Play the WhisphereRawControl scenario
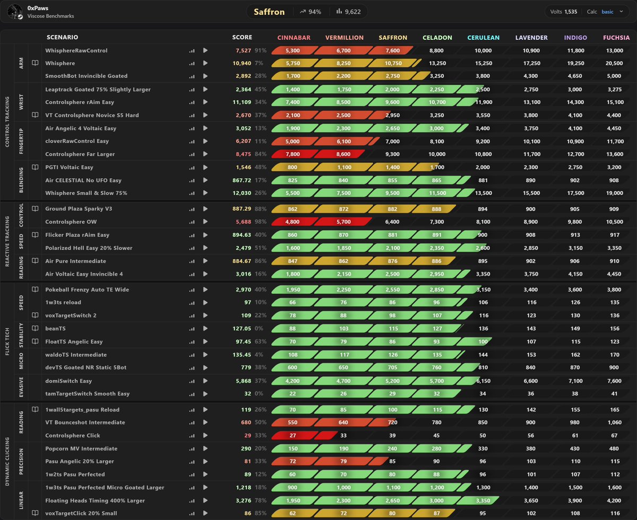The height and width of the screenshot is (520, 637). click(x=205, y=51)
